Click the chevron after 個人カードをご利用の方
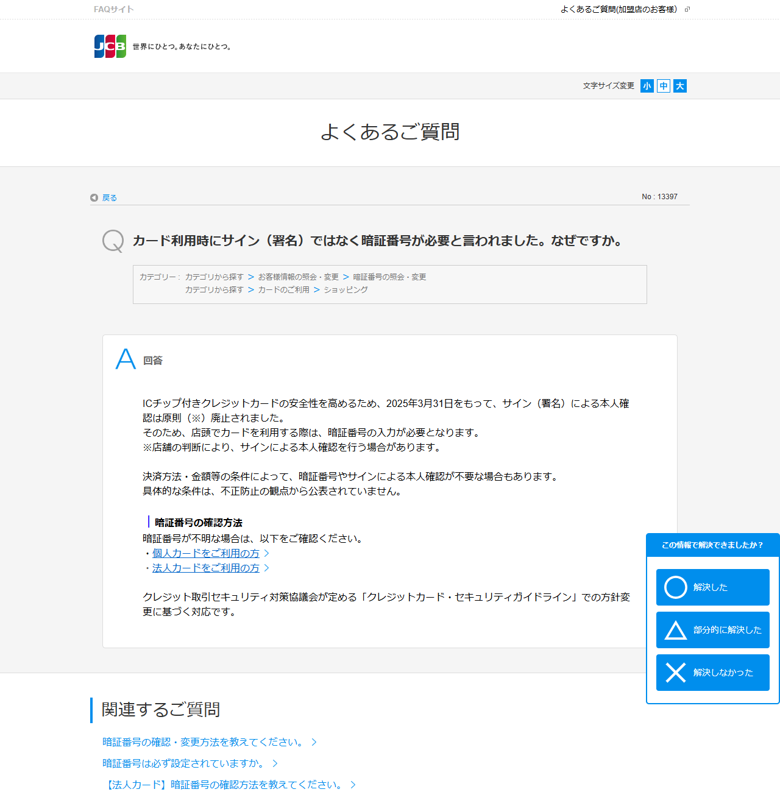The height and width of the screenshot is (792, 780). point(266,553)
